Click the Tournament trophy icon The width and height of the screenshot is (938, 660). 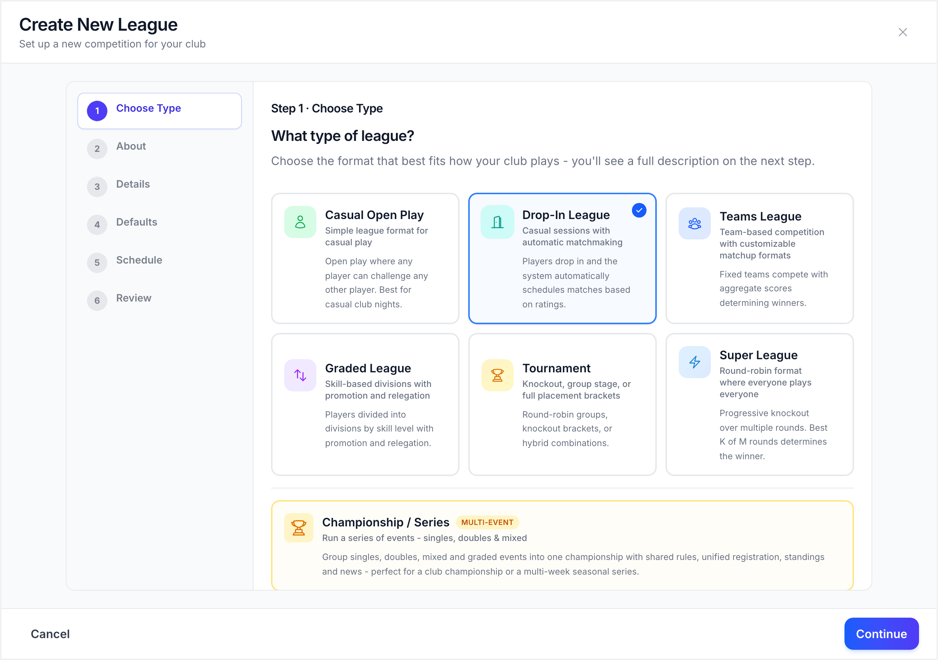pos(497,375)
